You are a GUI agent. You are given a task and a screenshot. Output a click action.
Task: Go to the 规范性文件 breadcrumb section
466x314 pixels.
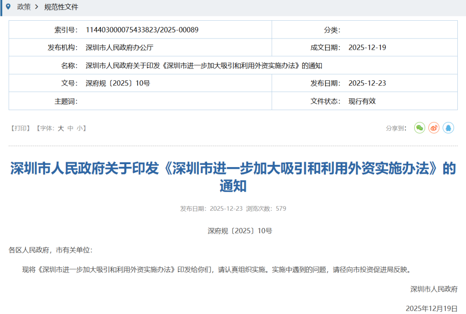coord(61,7)
